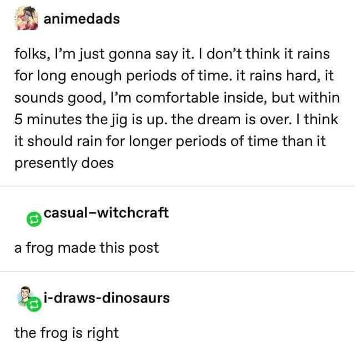Click the green reblog badge on i-draws-dinosaurs avatar
Screen dimensions: 355x357
click(x=34, y=304)
